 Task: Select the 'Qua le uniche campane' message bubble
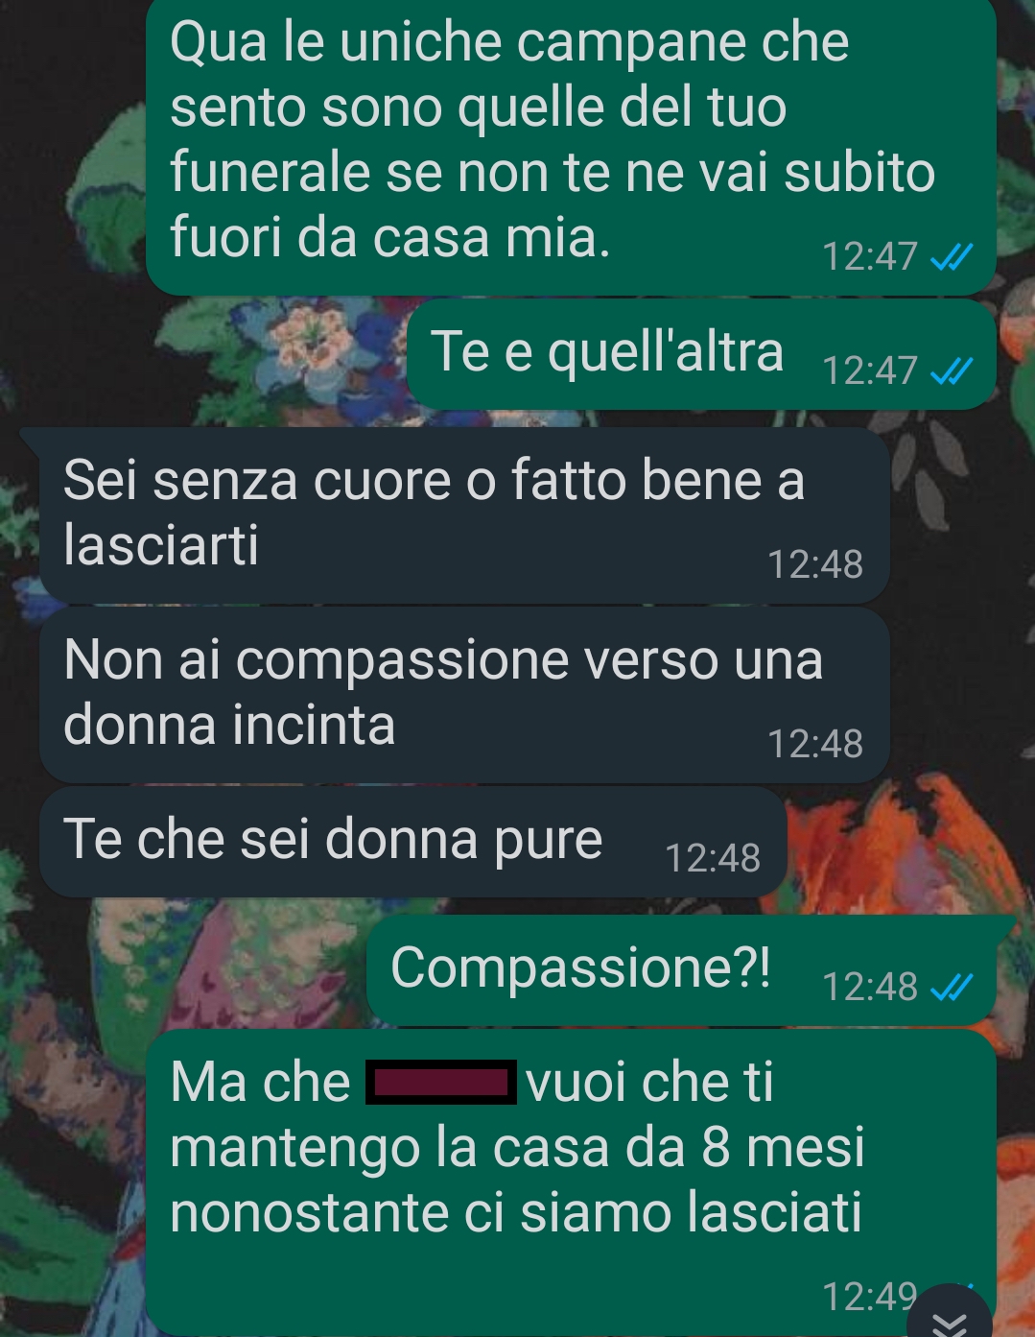pyautogui.click(x=571, y=146)
